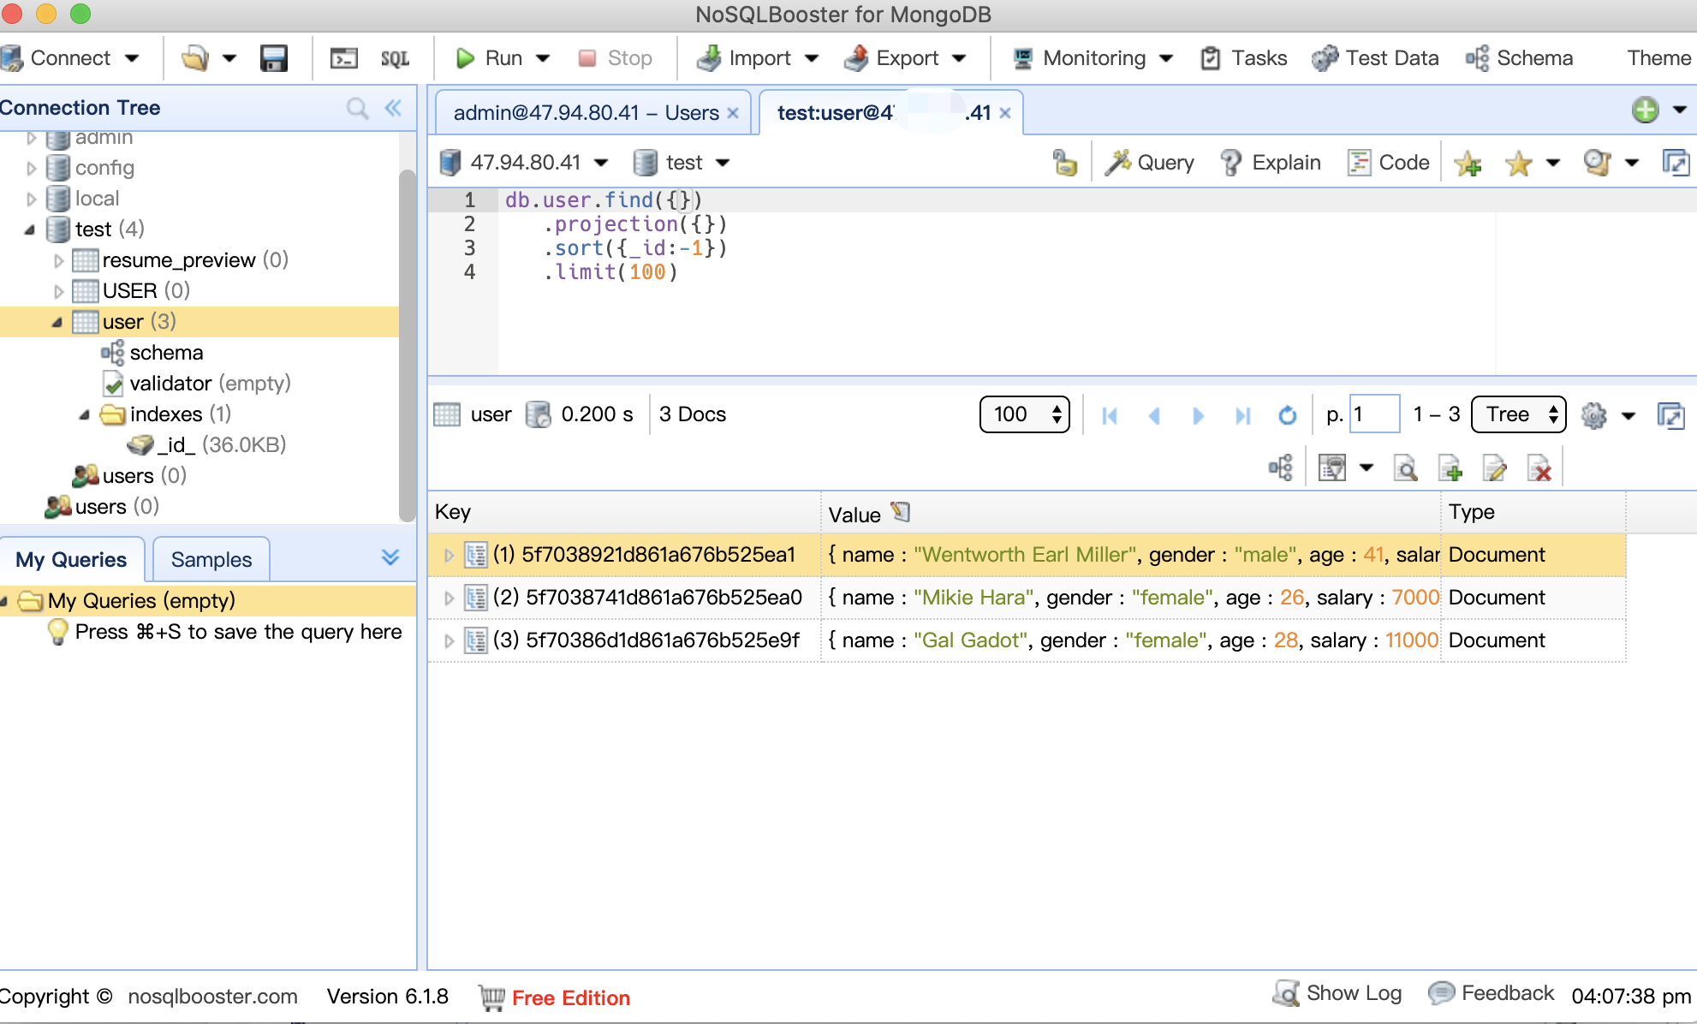Close the admin Users tab

point(733,113)
